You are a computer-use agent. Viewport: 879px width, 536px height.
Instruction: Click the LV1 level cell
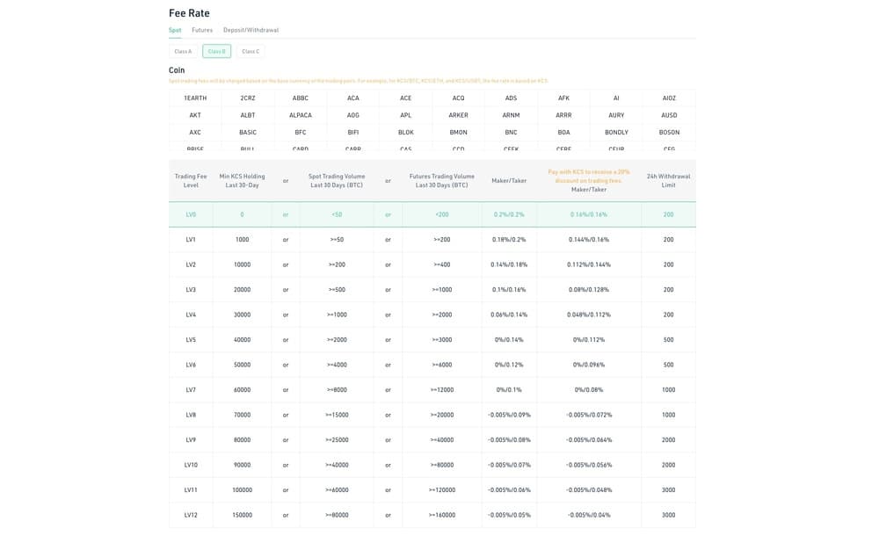(191, 240)
